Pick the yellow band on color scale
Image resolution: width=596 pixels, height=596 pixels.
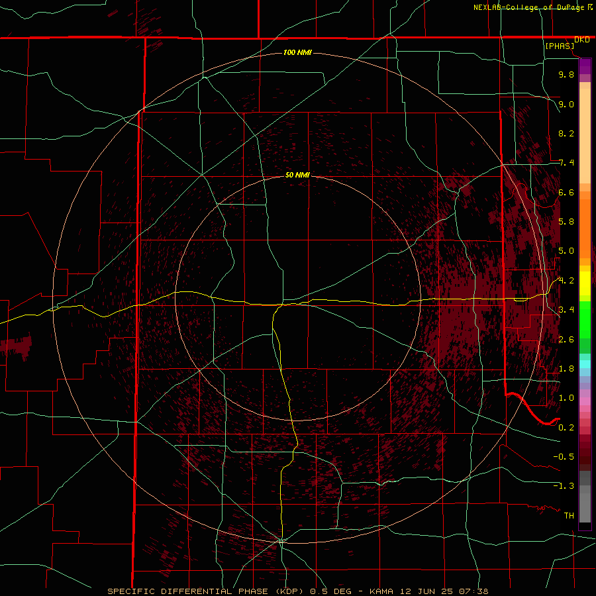[585, 283]
